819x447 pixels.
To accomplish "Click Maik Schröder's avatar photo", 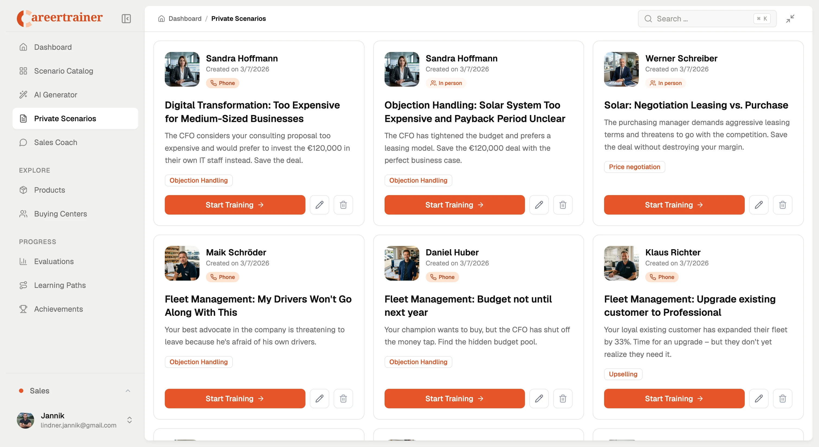I will (x=182, y=263).
